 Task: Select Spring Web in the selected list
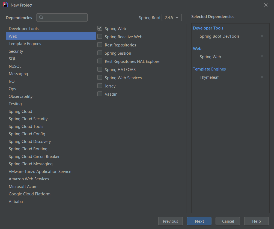[x=210, y=57]
